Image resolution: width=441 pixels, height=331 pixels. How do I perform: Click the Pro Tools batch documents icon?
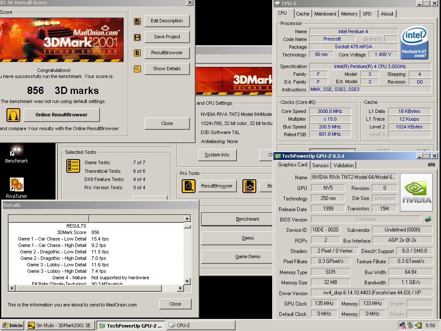249,186
